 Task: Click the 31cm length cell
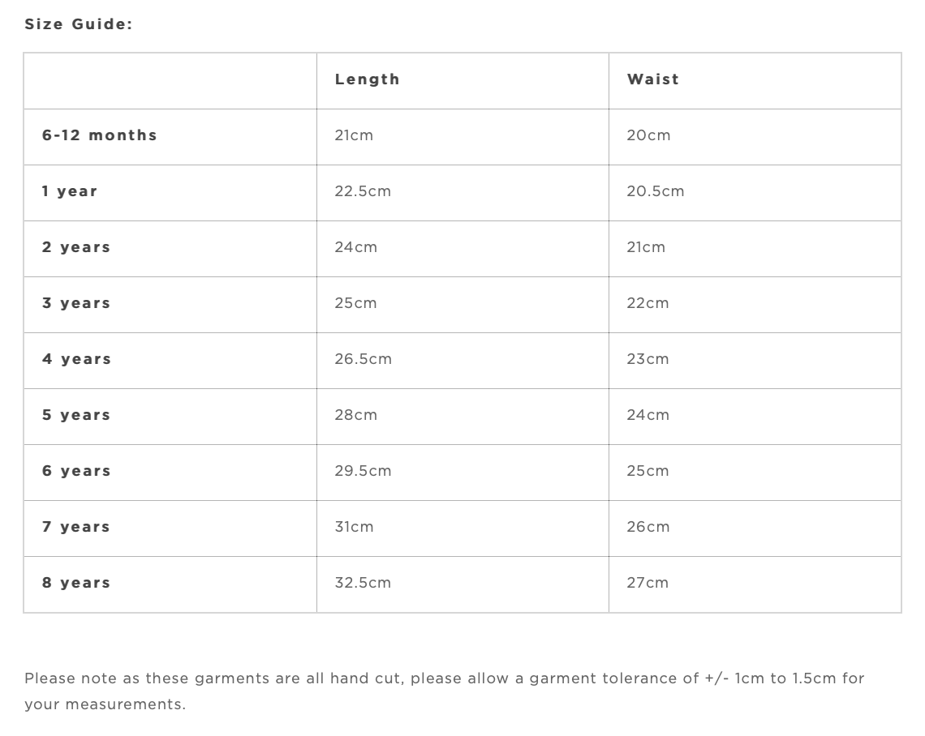tap(354, 527)
